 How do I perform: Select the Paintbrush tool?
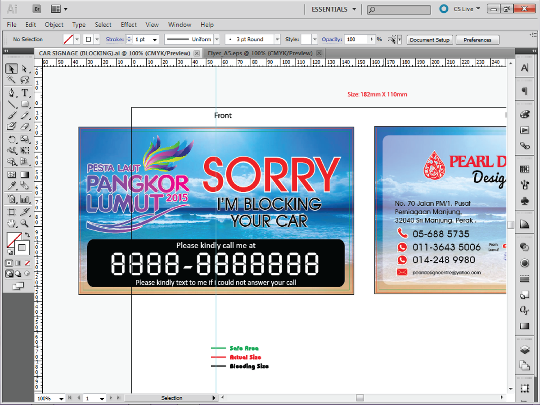[x=11, y=116]
